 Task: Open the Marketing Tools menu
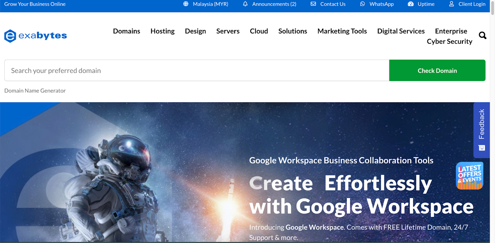[342, 31]
